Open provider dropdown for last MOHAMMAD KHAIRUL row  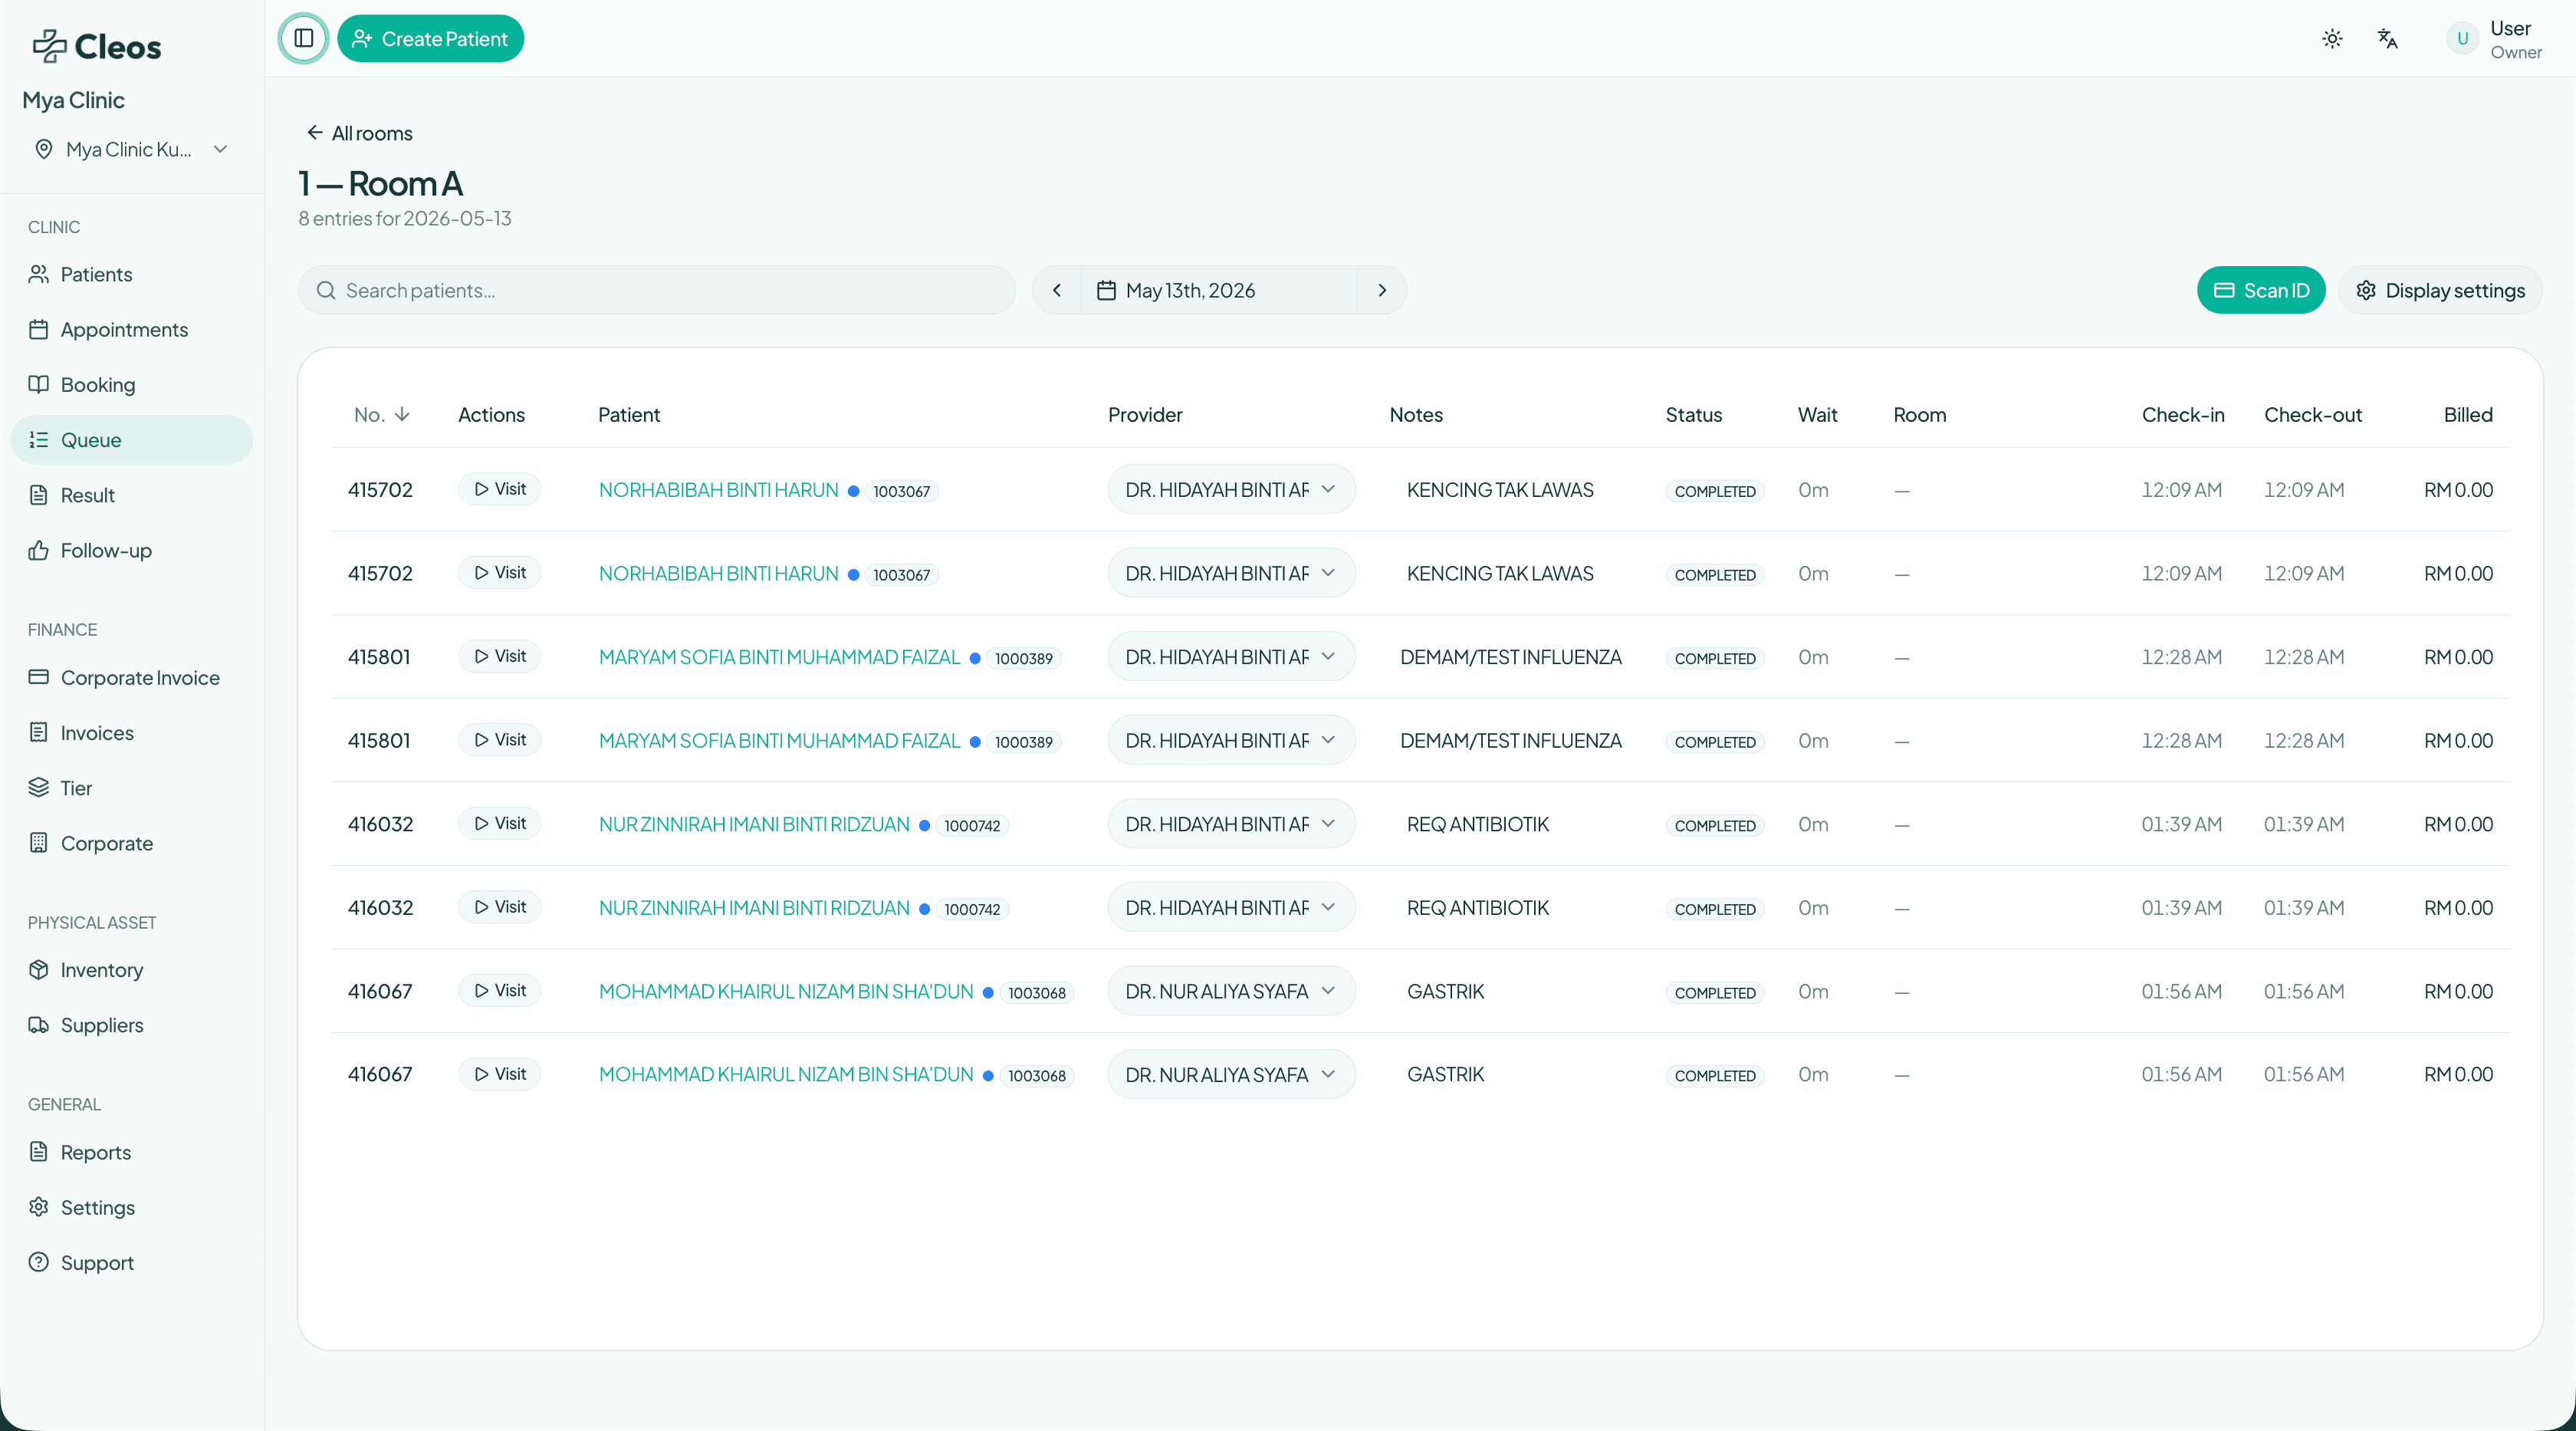click(x=1231, y=1074)
